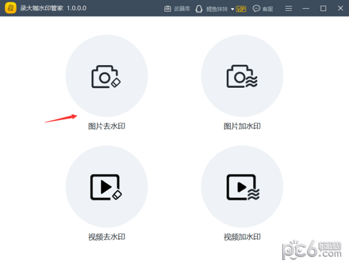Open the video add-watermark play icon
349x267 pixels.
243,187
